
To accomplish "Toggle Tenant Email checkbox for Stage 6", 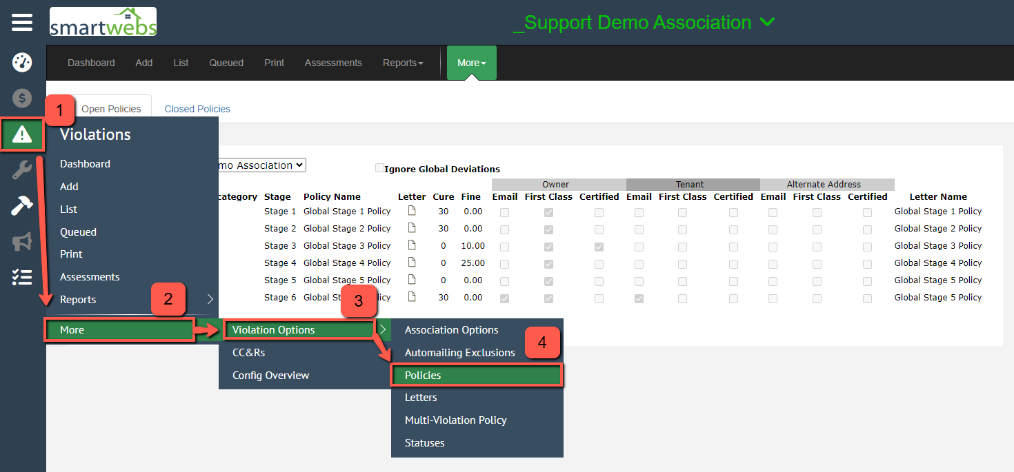I will click(639, 298).
